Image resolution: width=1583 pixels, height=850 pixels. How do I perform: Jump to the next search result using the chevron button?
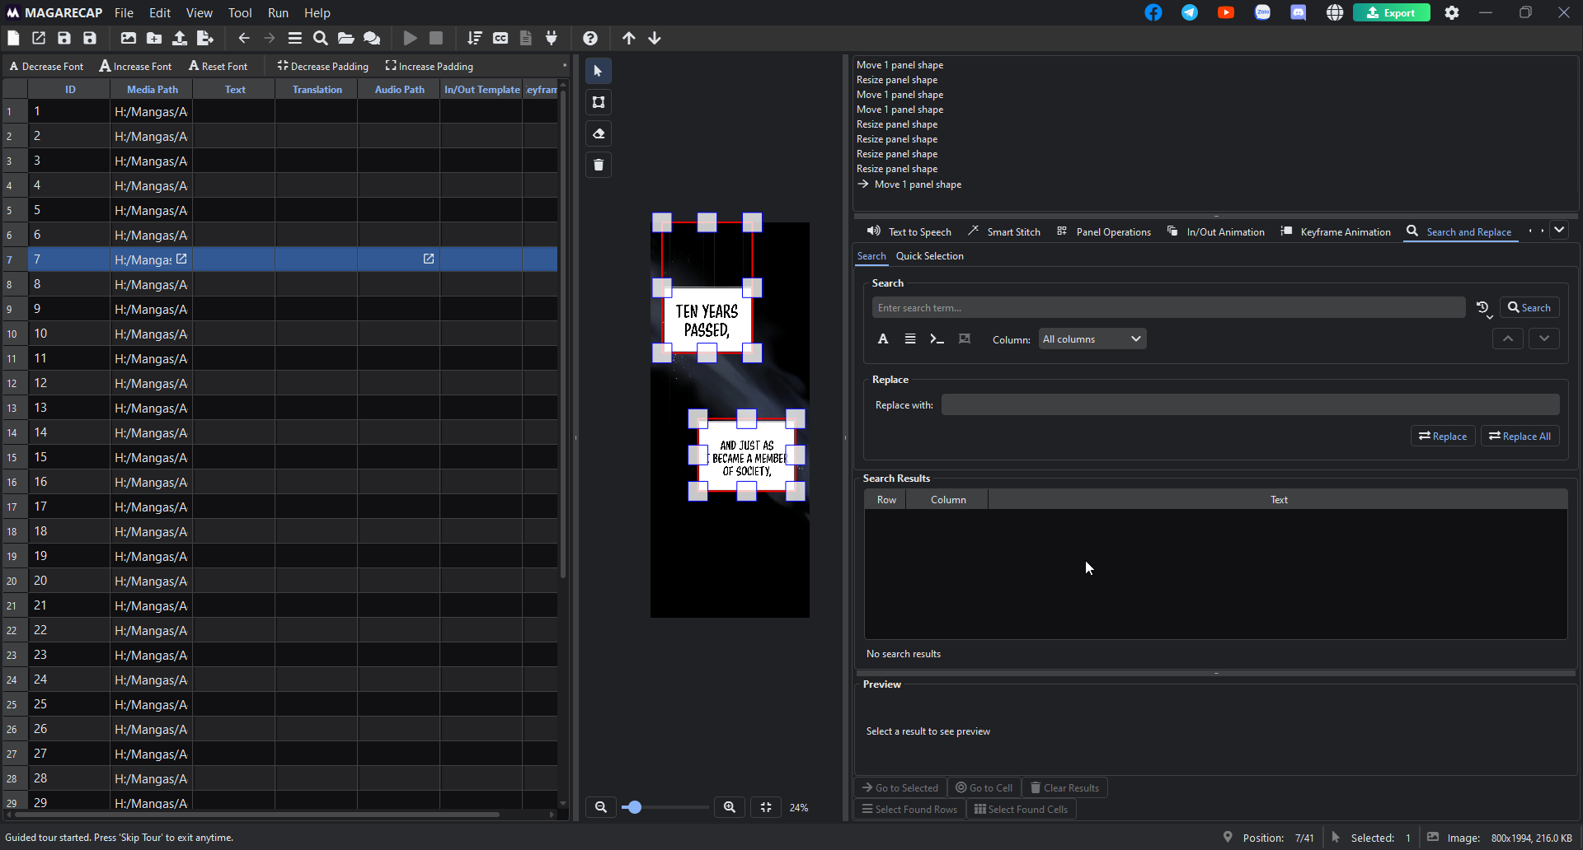click(1544, 338)
